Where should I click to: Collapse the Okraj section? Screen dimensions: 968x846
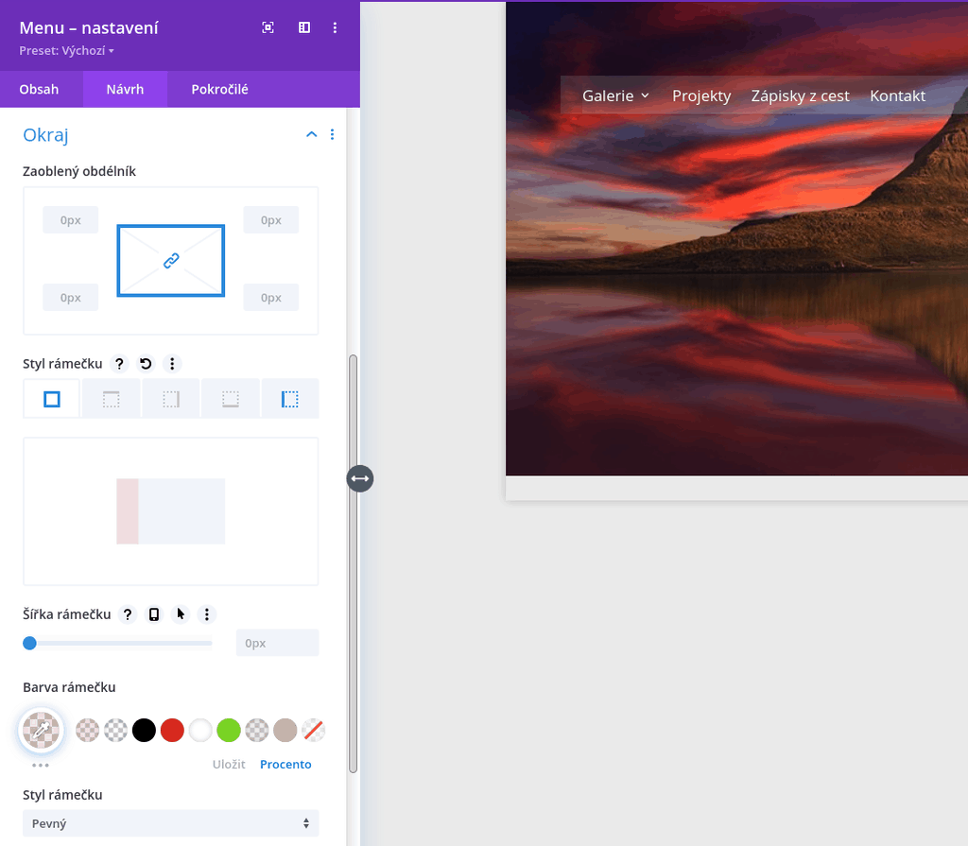point(312,134)
